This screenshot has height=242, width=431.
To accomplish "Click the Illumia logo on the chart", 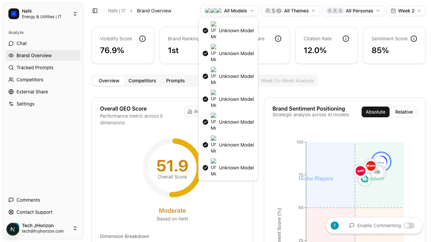I will coord(360,171).
